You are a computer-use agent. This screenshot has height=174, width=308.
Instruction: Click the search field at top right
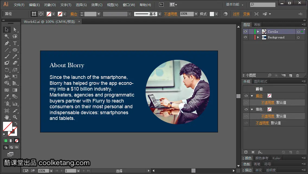(x=263, y=5)
